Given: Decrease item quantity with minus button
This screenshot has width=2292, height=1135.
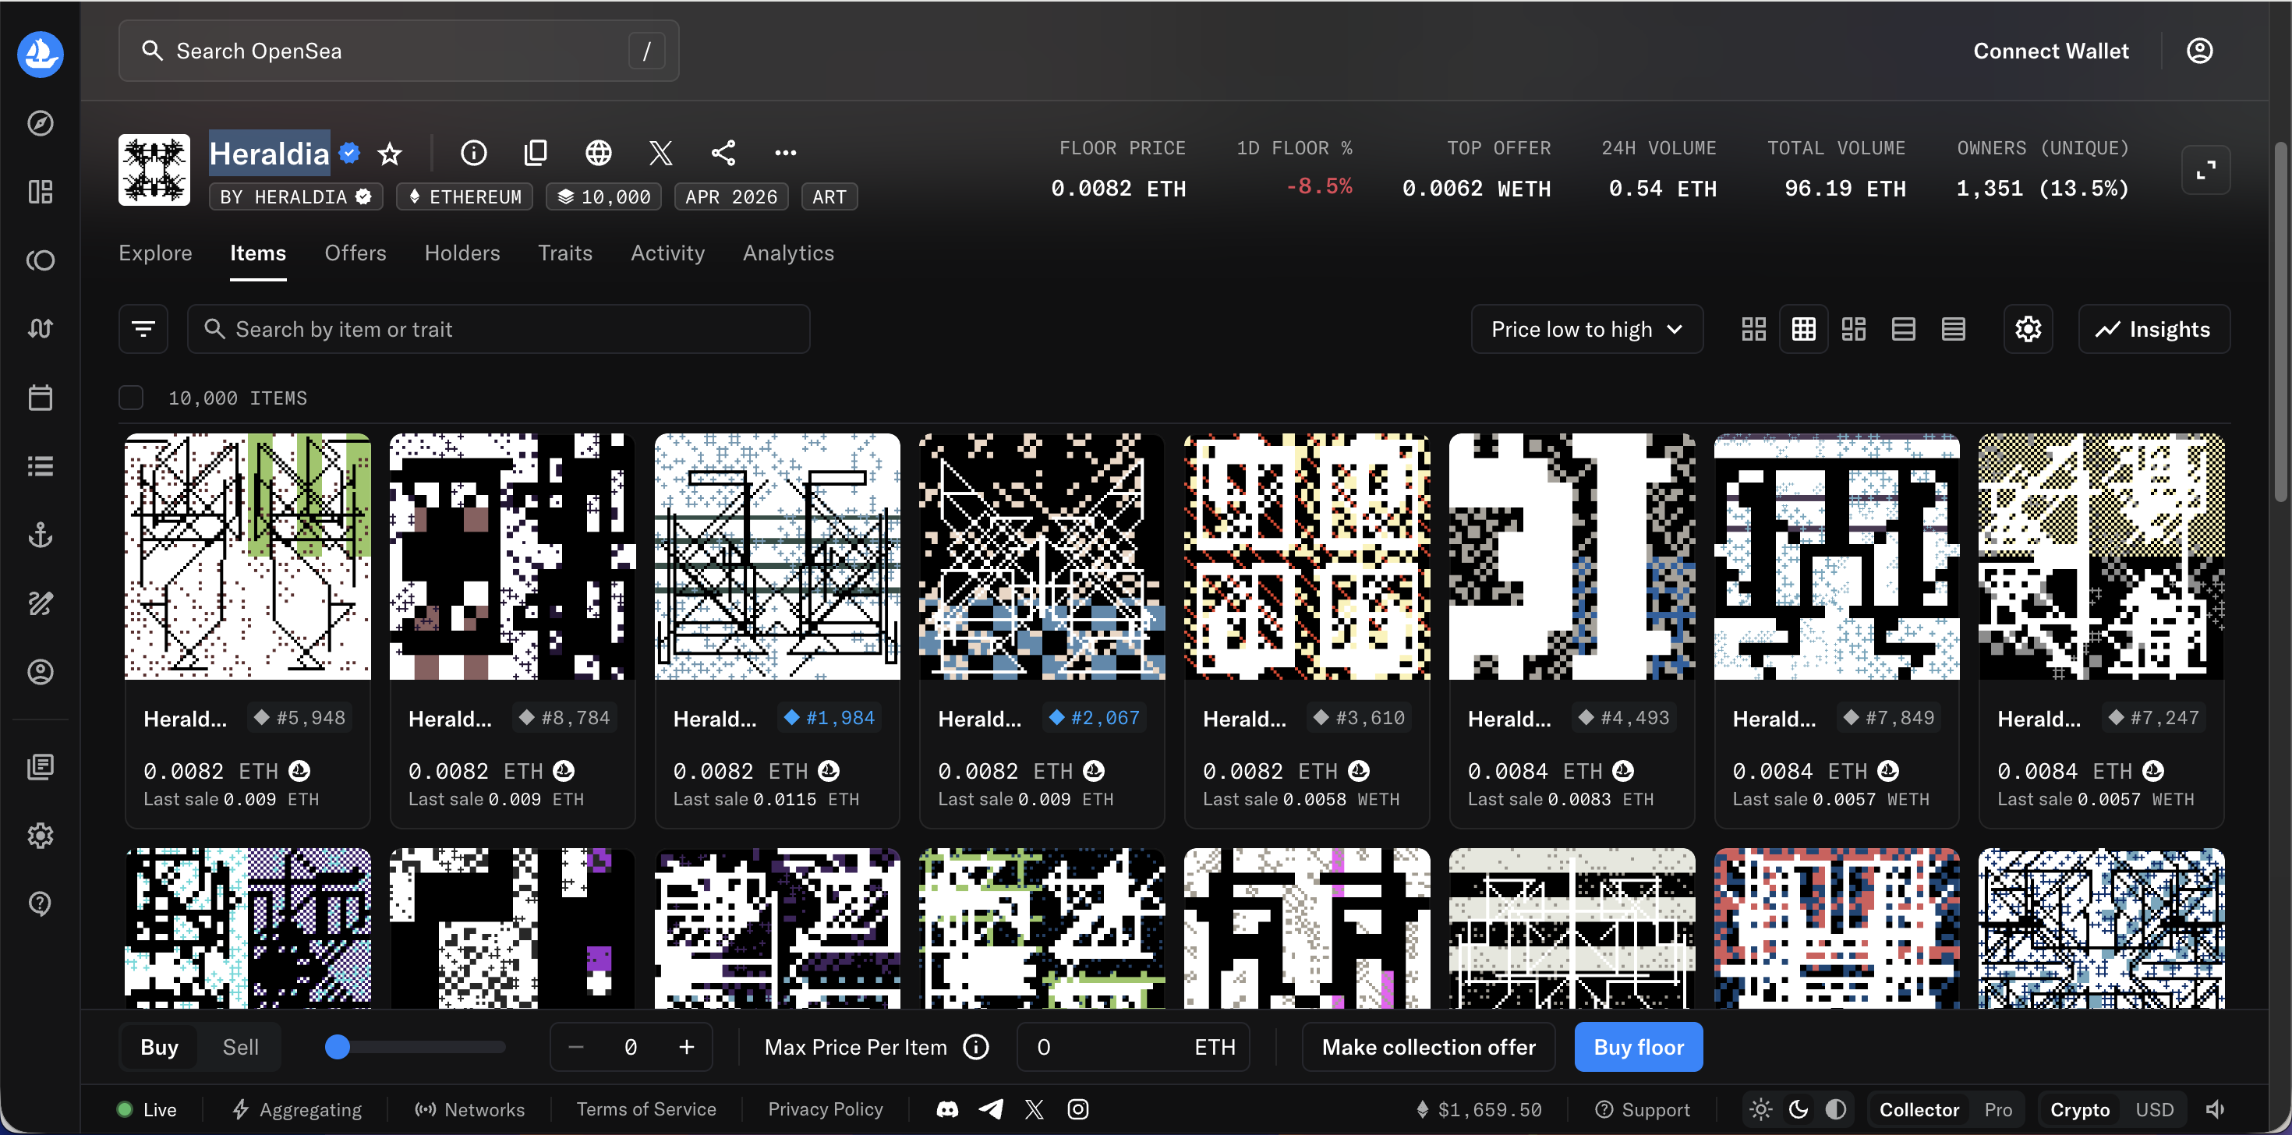Looking at the screenshot, I should [575, 1047].
